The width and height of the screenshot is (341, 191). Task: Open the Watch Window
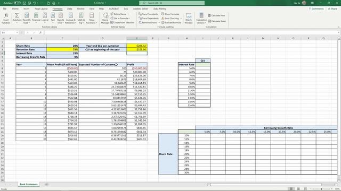[189, 18]
